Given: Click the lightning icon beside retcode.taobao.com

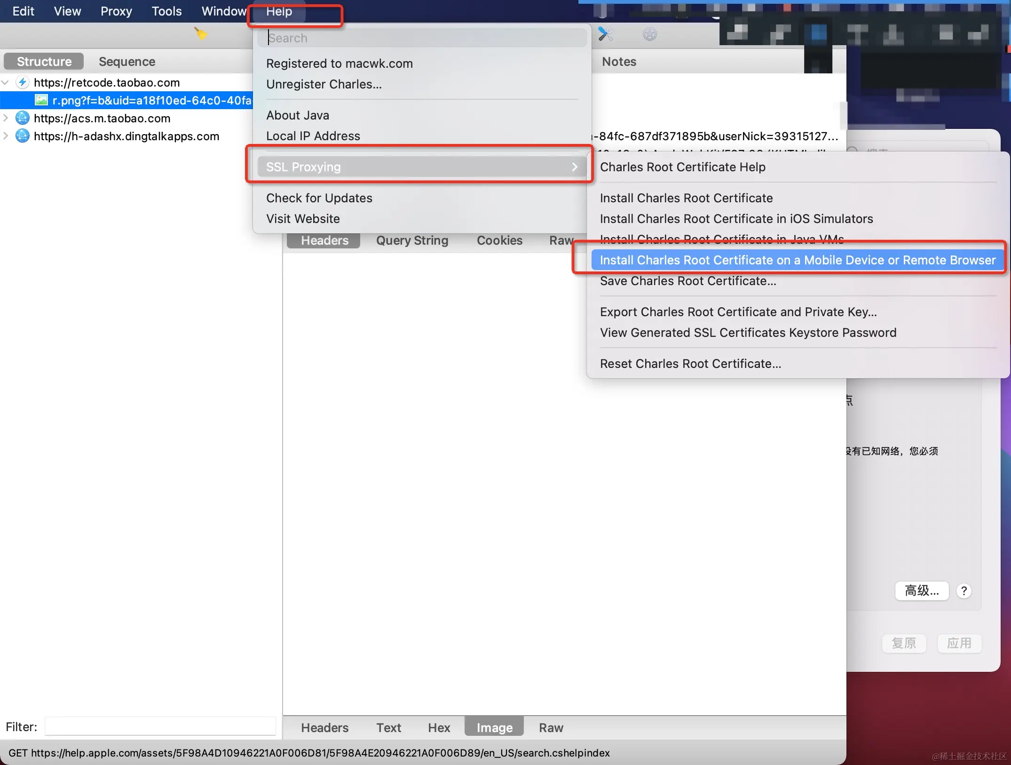Looking at the screenshot, I should click(x=23, y=82).
